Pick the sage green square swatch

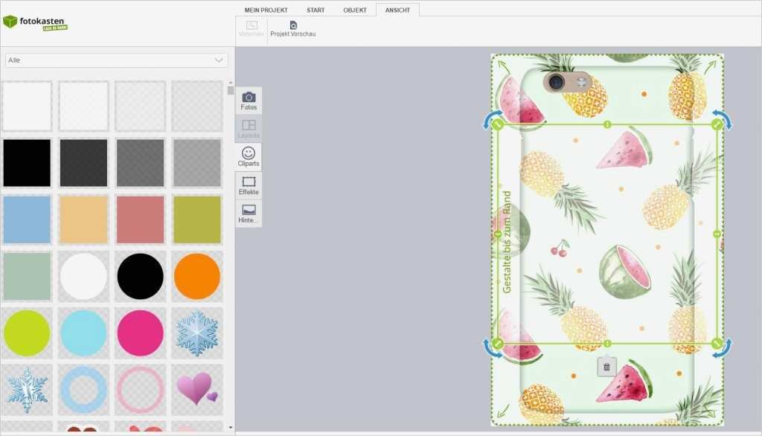tap(27, 276)
